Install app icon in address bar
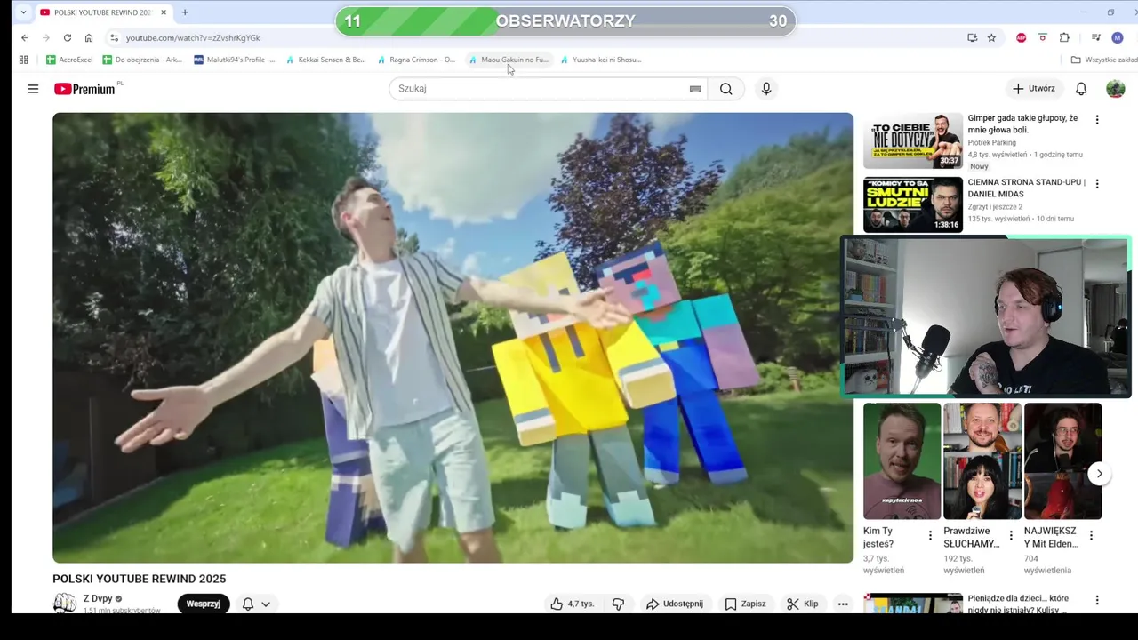 coord(972,37)
